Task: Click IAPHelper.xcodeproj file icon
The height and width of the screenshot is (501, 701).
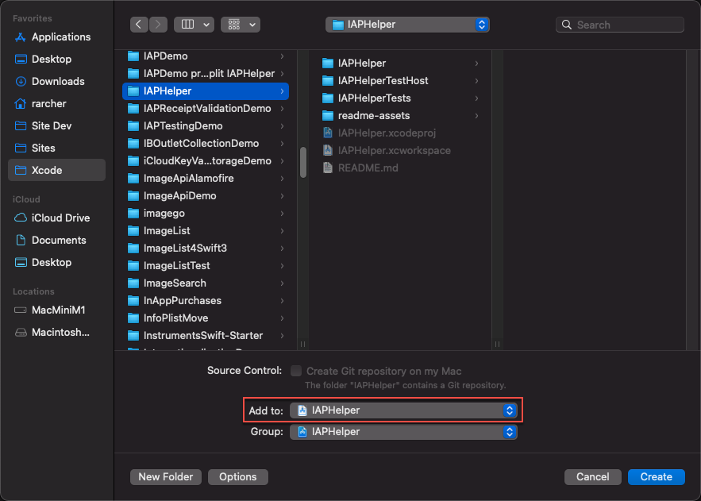Action: coord(328,133)
